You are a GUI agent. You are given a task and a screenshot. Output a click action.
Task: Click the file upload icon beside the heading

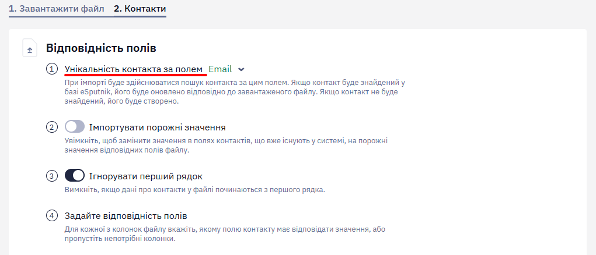click(30, 48)
